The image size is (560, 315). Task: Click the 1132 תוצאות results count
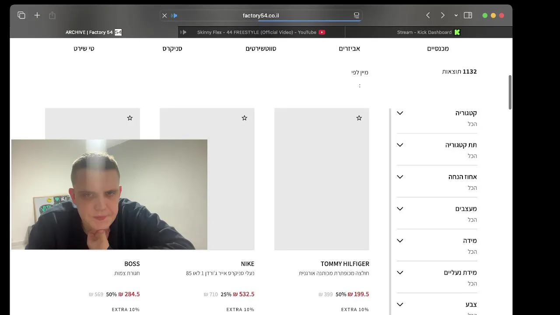(459, 72)
